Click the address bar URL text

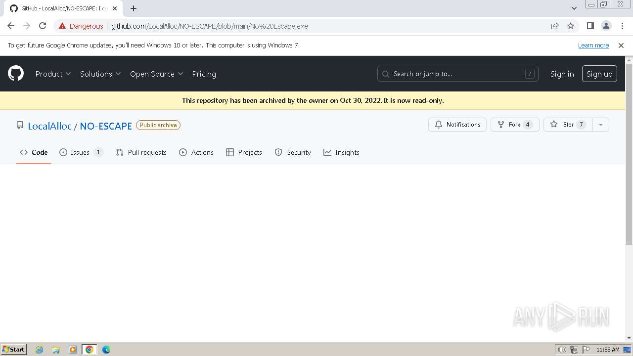click(209, 26)
